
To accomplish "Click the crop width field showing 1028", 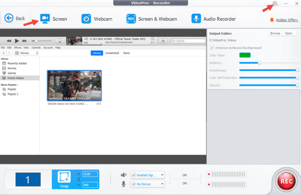I will (x=90, y=174).
